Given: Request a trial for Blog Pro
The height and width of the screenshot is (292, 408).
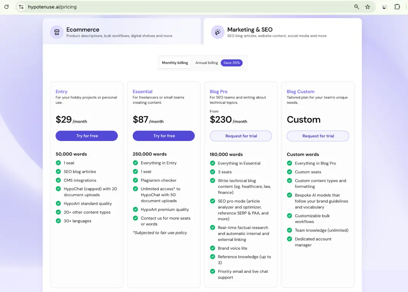Looking at the screenshot, I should click(x=241, y=136).
